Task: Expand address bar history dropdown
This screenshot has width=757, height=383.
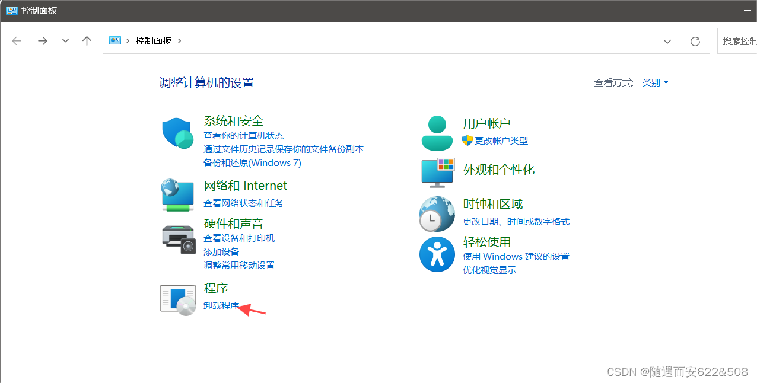Action: pos(667,42)
